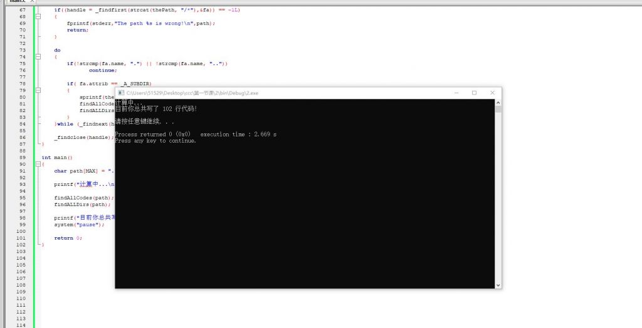
Task: Click the console scrollbar down arrow
Action: 498,285
